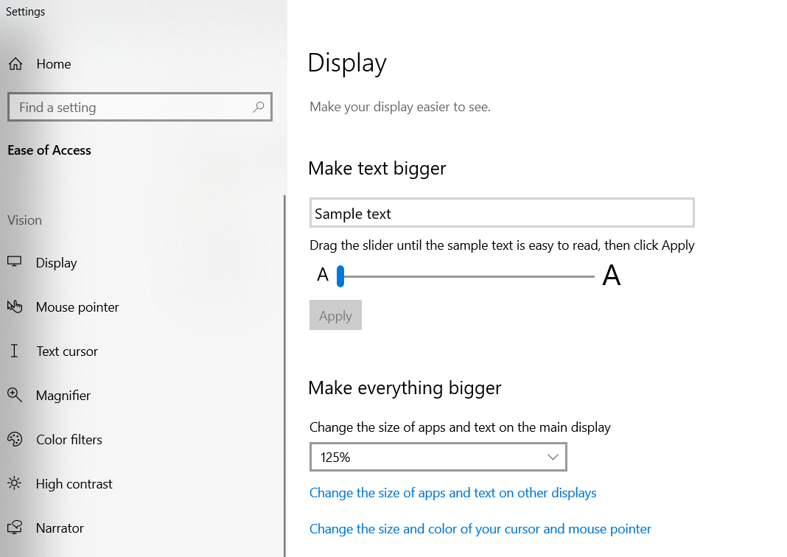
Task: Open the Home settings page
Action: click(53, 64)
